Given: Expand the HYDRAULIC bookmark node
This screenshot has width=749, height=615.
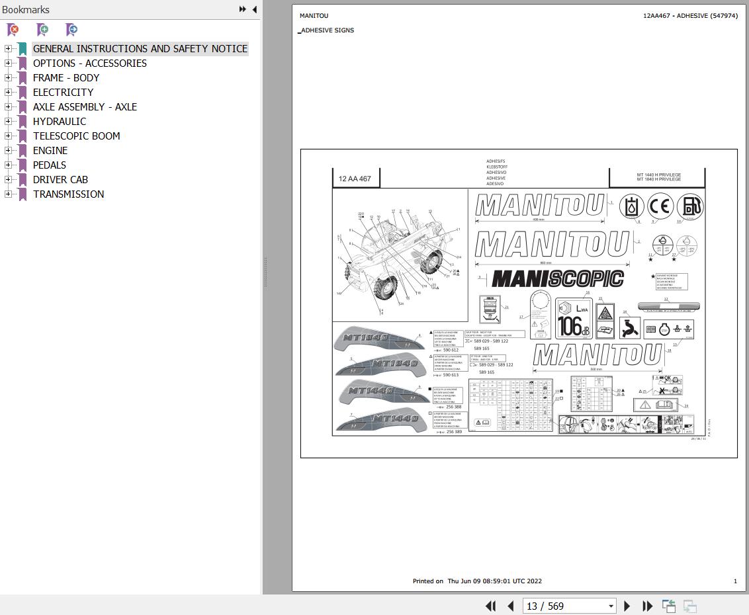Looking at the screenshot, I should 8,121.
